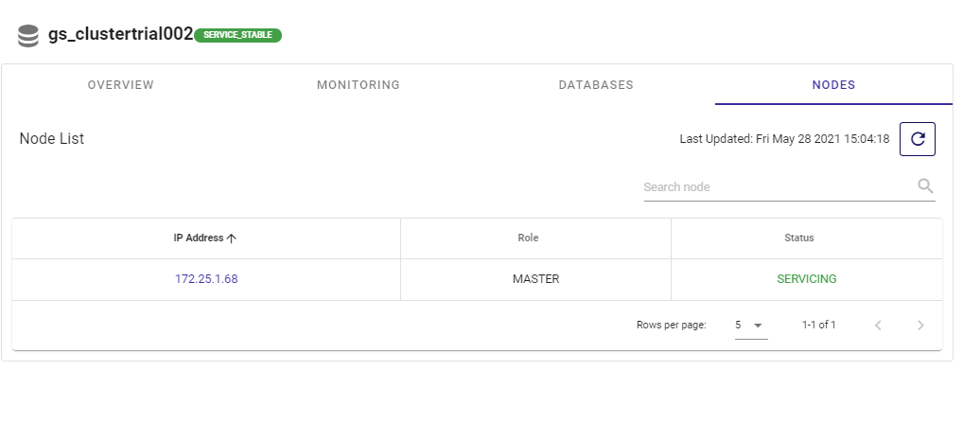This screenshot has width=963, height=441.
Task: Go to the next page of nodes
Action: [920, 326]
